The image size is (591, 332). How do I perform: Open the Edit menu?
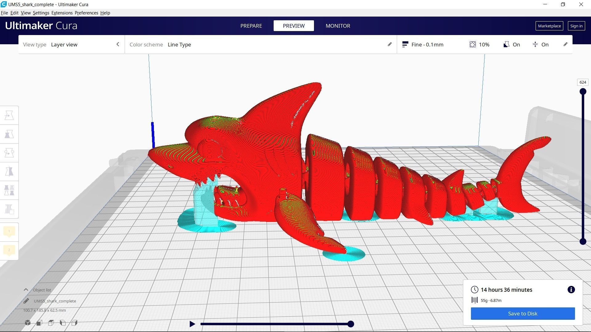coord(14,13)
